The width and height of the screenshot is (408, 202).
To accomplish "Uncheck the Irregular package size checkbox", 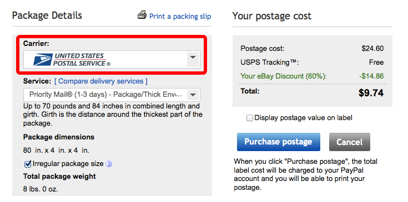I will (27, 164).
